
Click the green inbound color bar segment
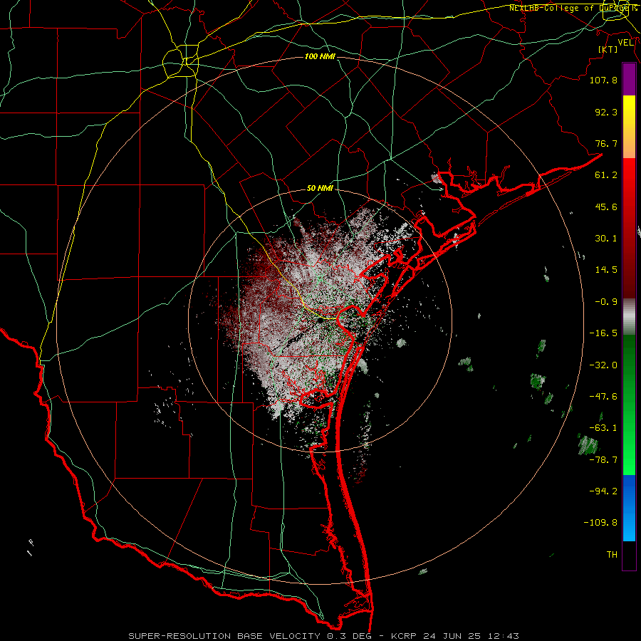(629, 405)
